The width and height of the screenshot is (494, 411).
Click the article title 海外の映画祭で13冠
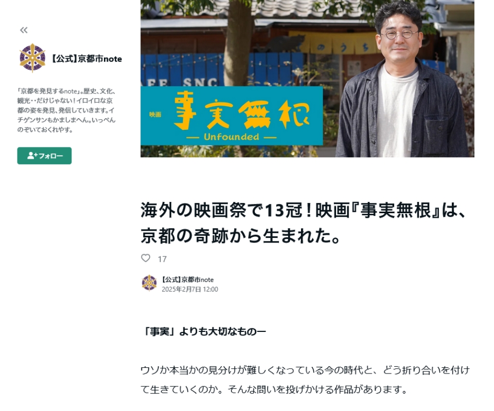pyautogui.click(x=303, y=223)
